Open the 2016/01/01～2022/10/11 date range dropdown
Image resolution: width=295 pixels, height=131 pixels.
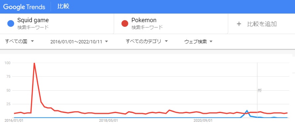click(79, 42)
